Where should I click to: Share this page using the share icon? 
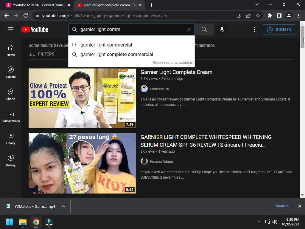coord(248,16)
